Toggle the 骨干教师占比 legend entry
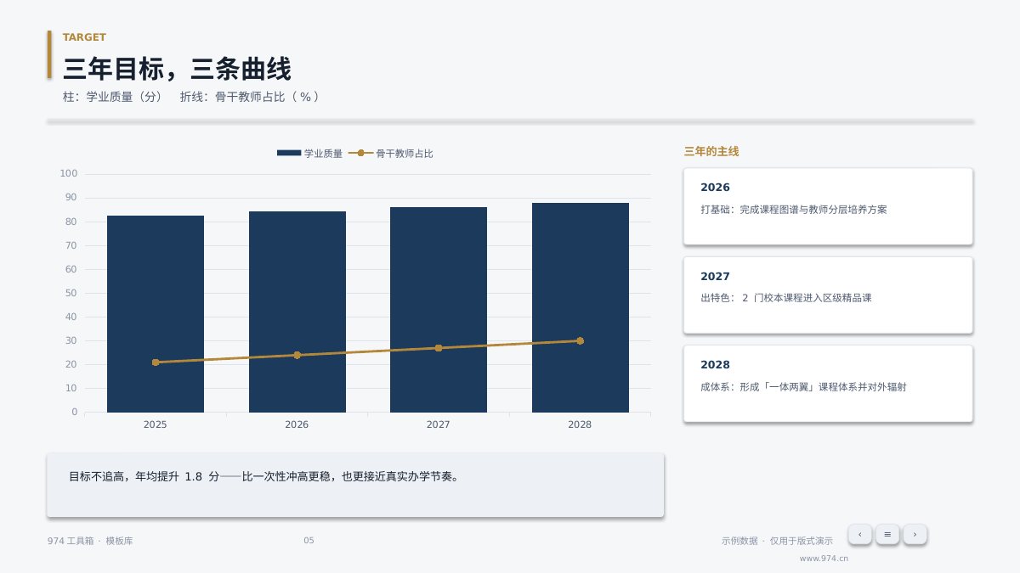This screenshot has height=573, width=1020. pos(391,154)
